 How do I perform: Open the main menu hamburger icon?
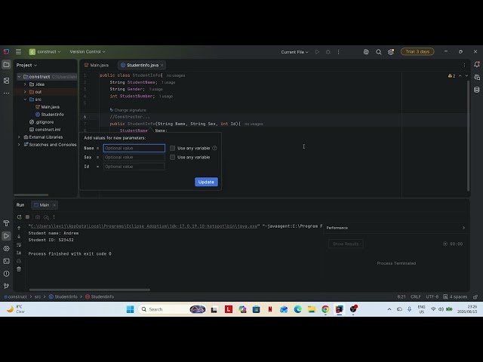[18, 52]
